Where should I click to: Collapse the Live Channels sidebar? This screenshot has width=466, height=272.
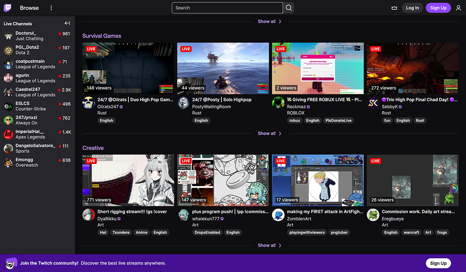click(67, 23)
